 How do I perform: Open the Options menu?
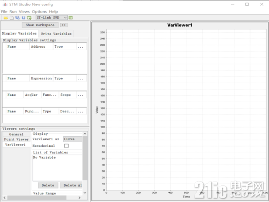[39, 12]
